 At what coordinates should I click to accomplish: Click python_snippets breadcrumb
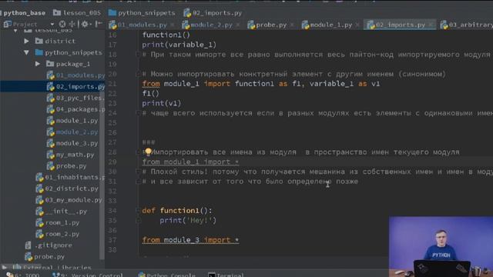pyautogui.click(x=142, y=13)
